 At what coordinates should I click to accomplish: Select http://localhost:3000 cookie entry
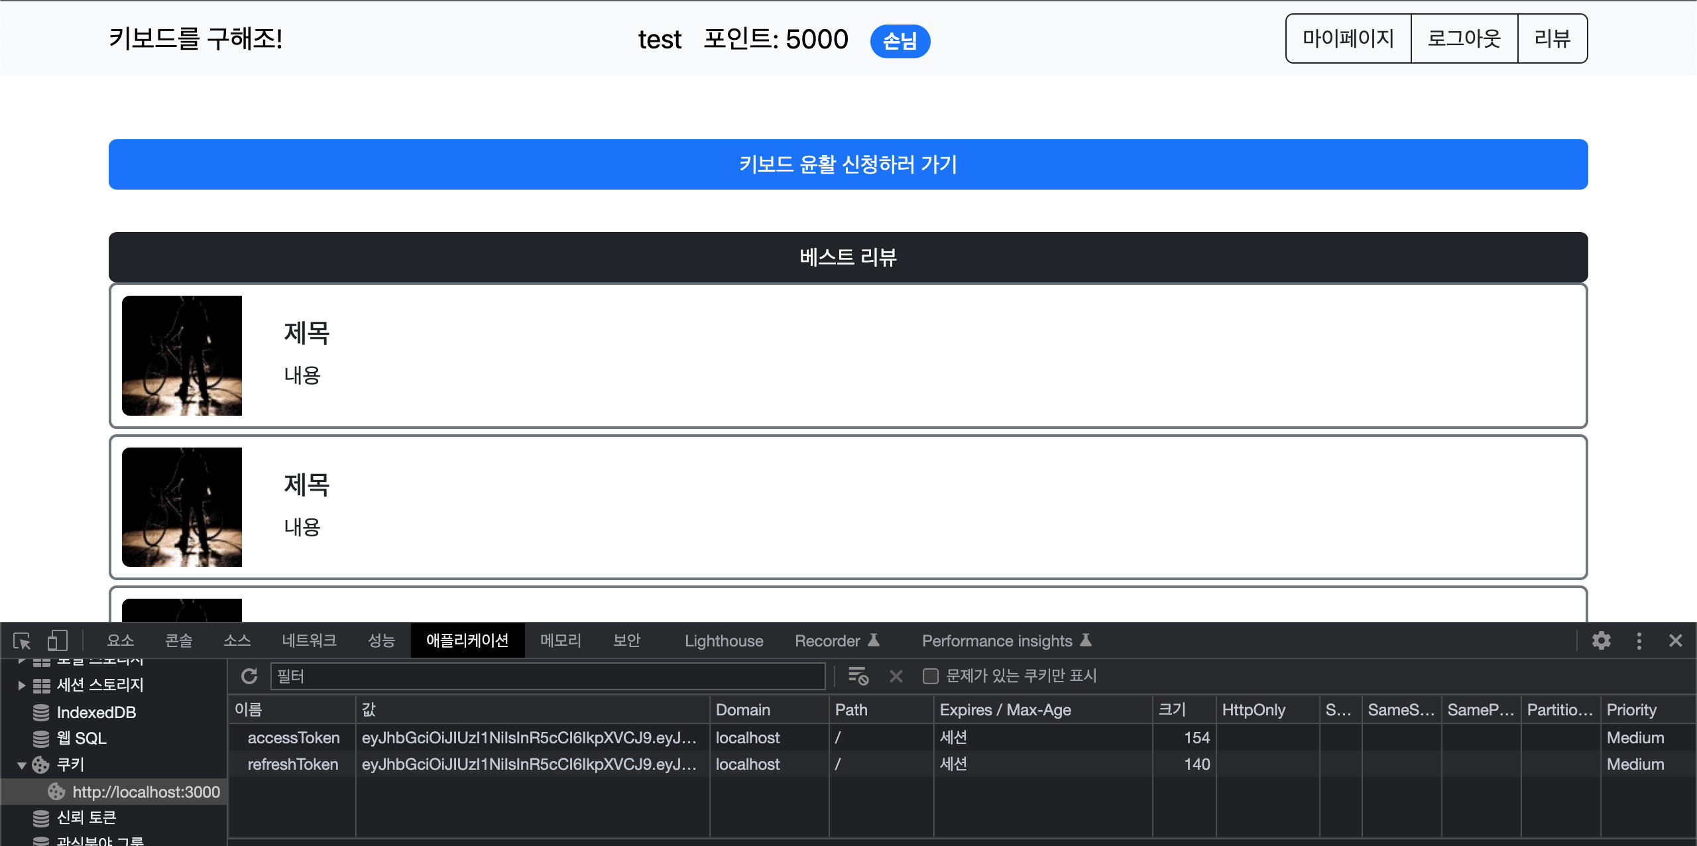pyautogui.click(x=146, y=792)
